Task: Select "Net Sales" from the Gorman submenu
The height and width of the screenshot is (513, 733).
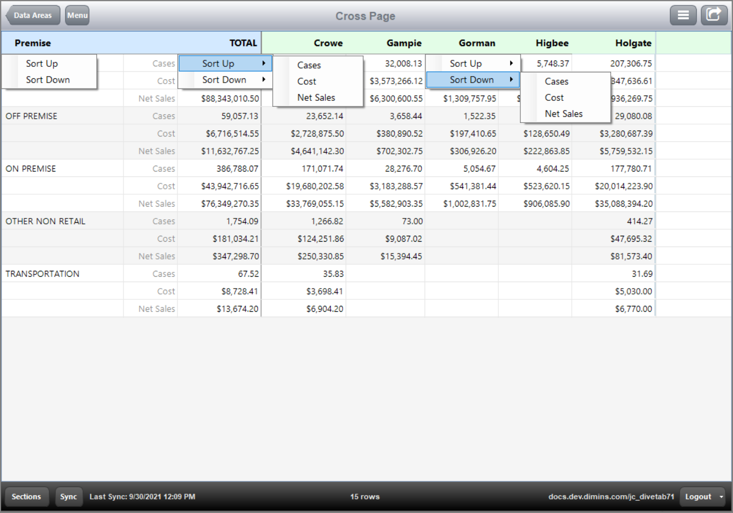Action: coord(564,114)
